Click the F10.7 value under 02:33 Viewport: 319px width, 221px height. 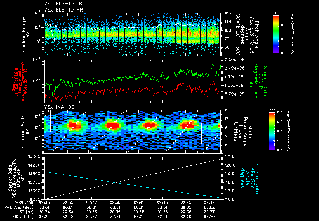[x=44, y=217]
